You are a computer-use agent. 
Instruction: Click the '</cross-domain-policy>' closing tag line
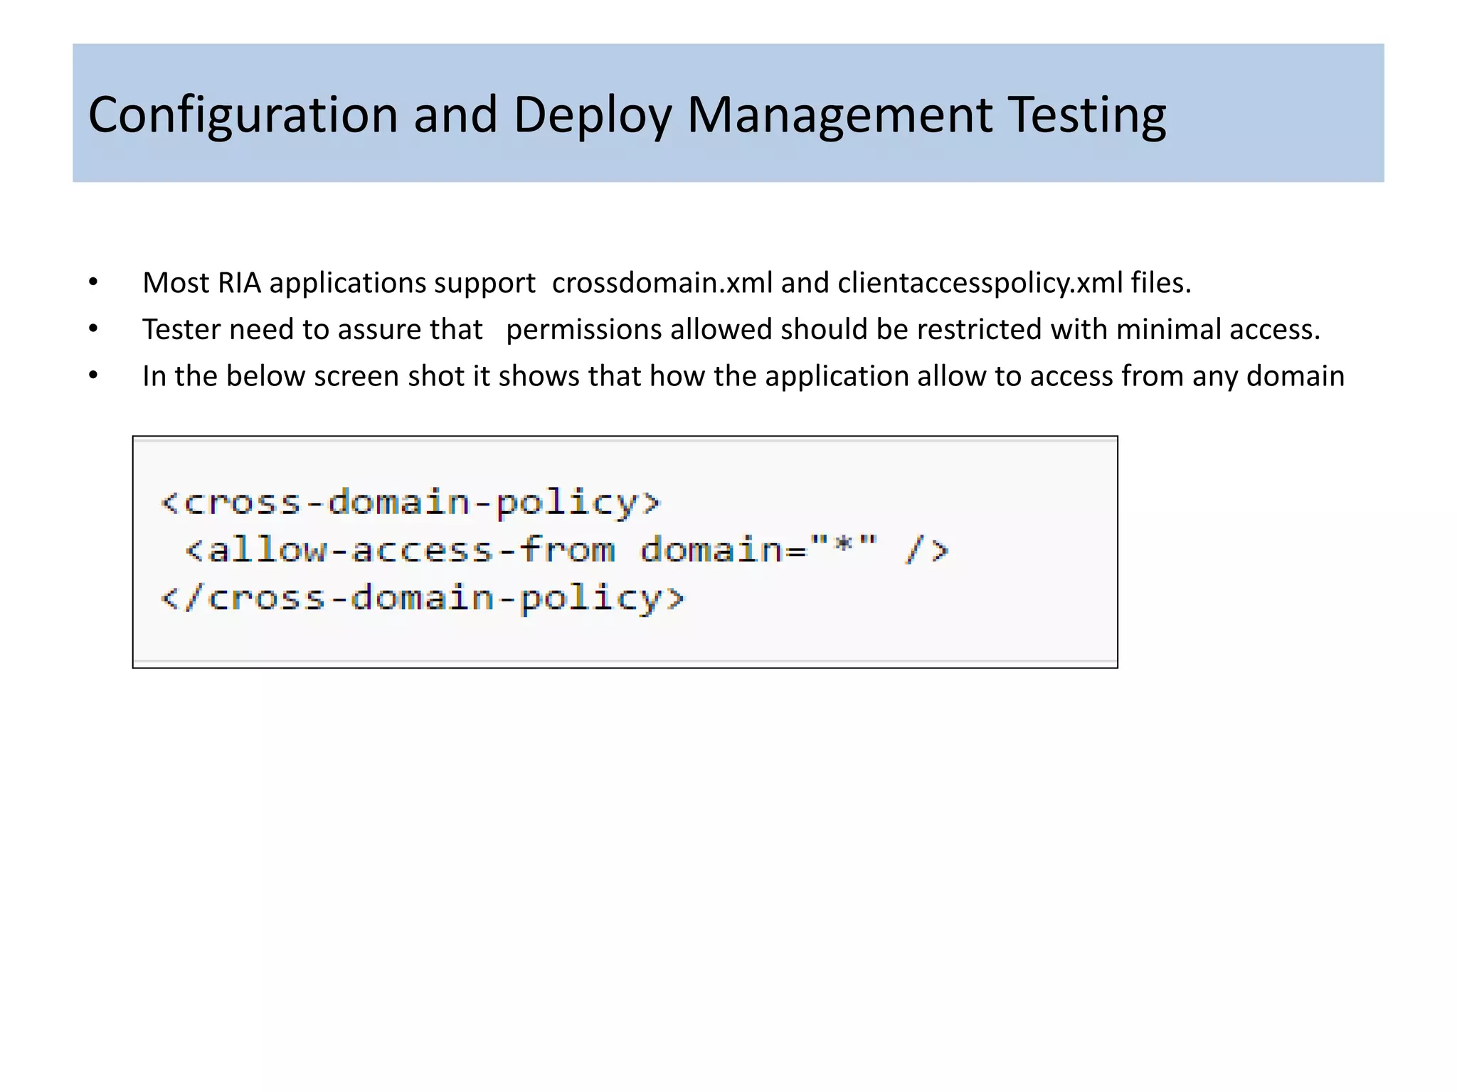[x=423, y=598]
